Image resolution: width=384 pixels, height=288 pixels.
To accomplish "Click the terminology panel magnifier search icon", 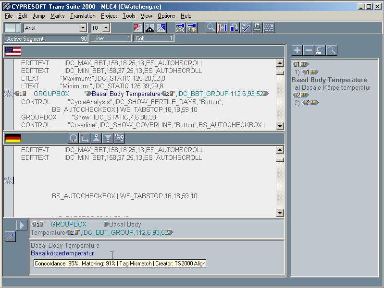I will point(332,50).
